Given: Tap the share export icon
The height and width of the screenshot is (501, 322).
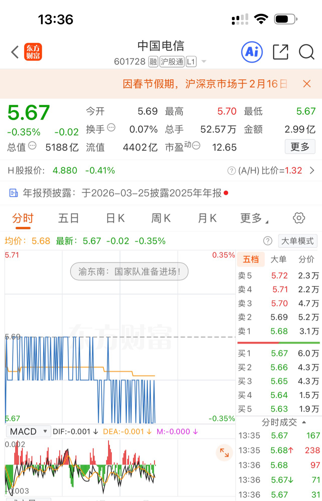Looking at the screenshot, I should point(280,52).
